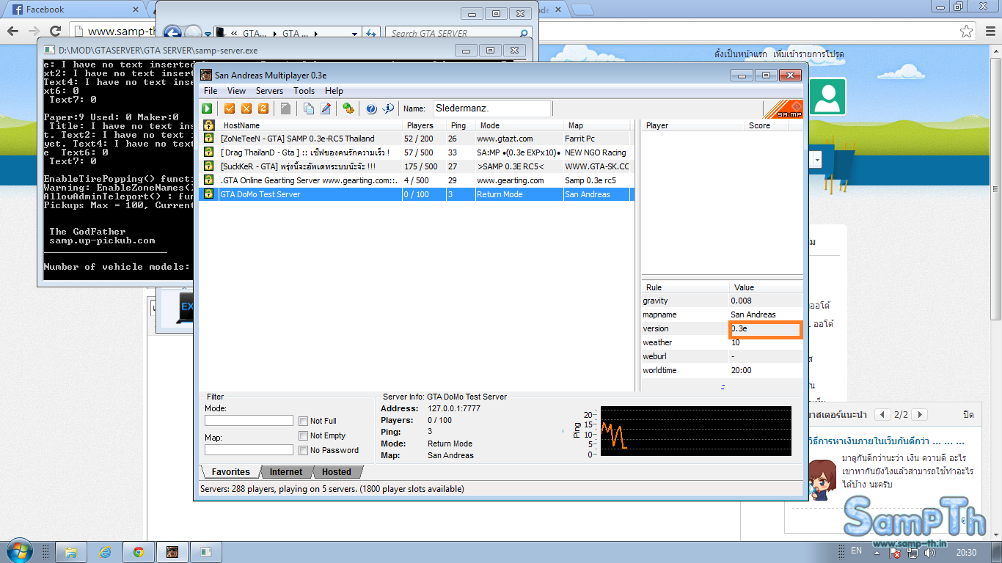Select .GTA Online Gearting Server row
The width and height of the screenshot is (1002, 563).
(x=416, y=180)
